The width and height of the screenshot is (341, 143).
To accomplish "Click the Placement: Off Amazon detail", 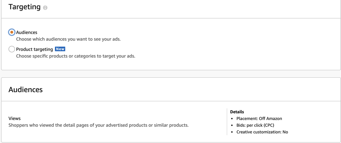I will [259, 119].
